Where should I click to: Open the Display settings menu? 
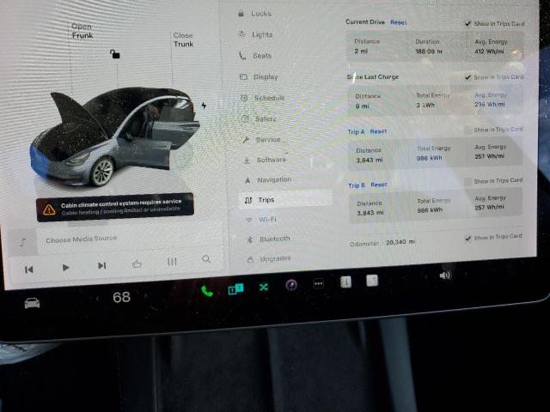pos(259,76)
